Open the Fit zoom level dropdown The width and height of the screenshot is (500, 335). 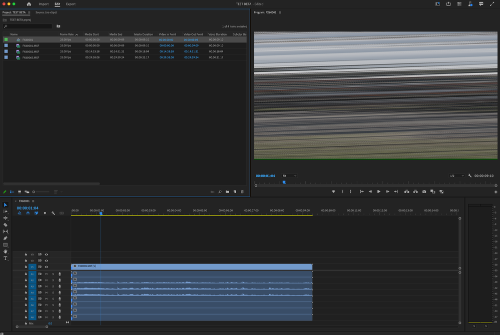[289, 176]
